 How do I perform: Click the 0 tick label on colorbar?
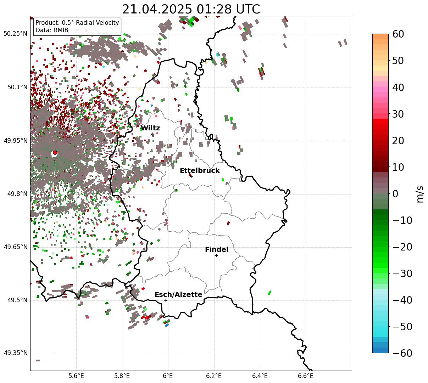(x=395, y=193)
